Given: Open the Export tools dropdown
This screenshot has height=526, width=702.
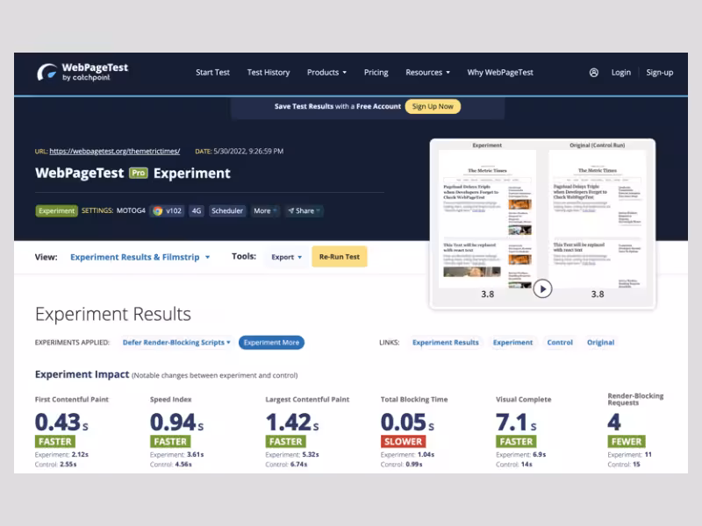Looking at the screenshot, I should coord(286,257).
